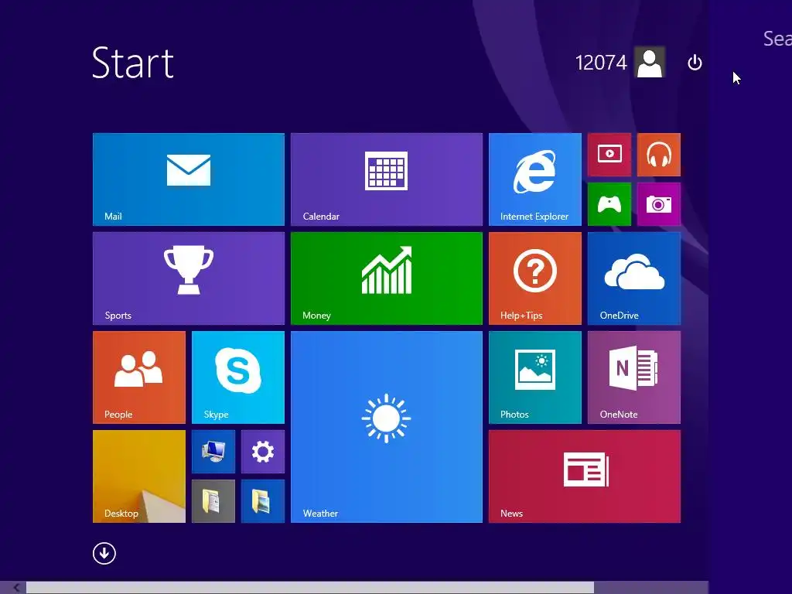Open the This PC computer tile

pos(213,452)
